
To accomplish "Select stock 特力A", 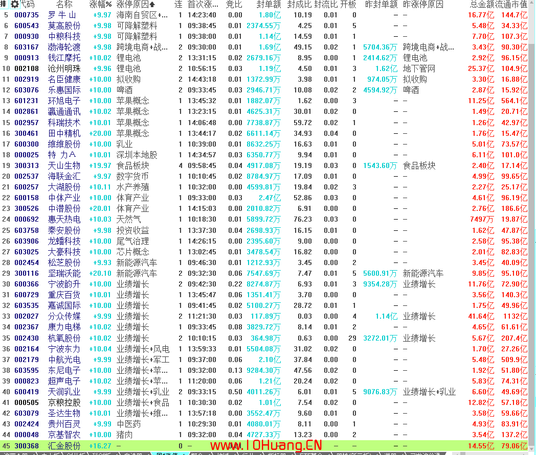I will coord(62,155).
